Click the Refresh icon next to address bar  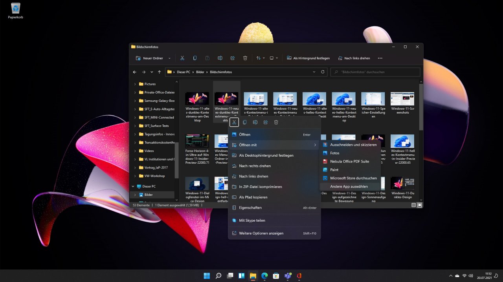323,72
